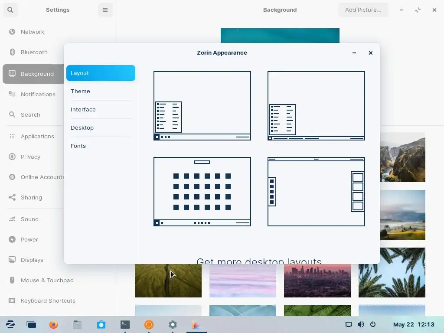This screenshot has width=444, height=333.
Task: Open the Sharing settings label
Action: coord(31,197)
